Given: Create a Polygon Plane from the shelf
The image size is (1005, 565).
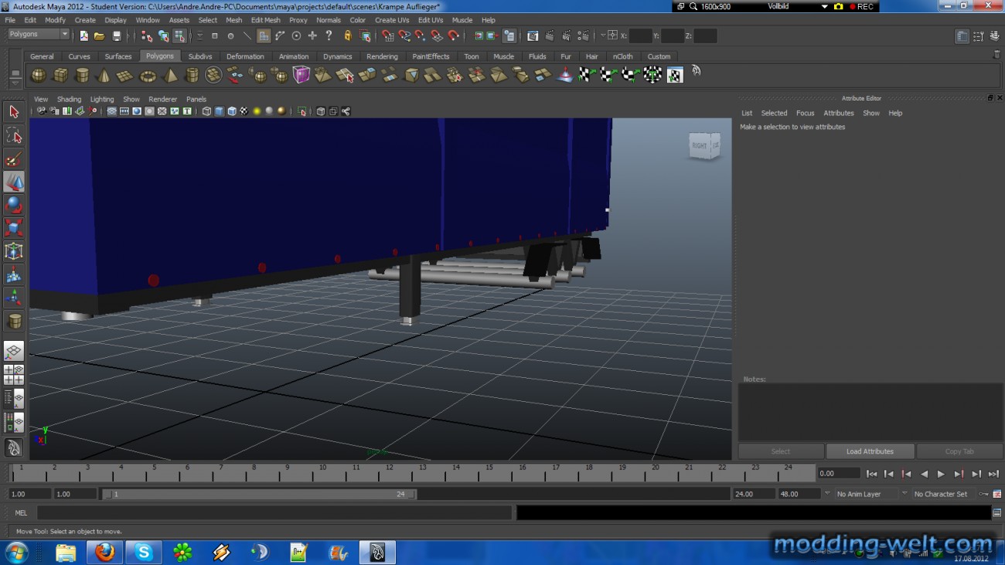Looking at the screenshot, I should 125,75.
